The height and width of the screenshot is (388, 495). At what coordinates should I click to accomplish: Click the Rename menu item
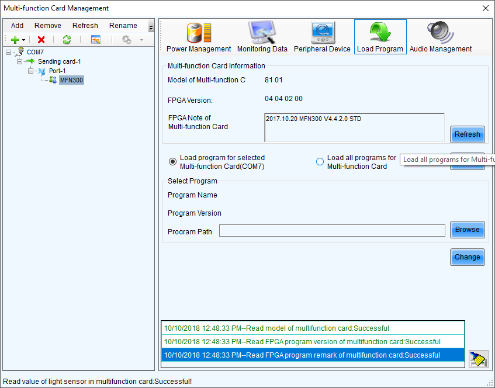click(x=123, y=25)
